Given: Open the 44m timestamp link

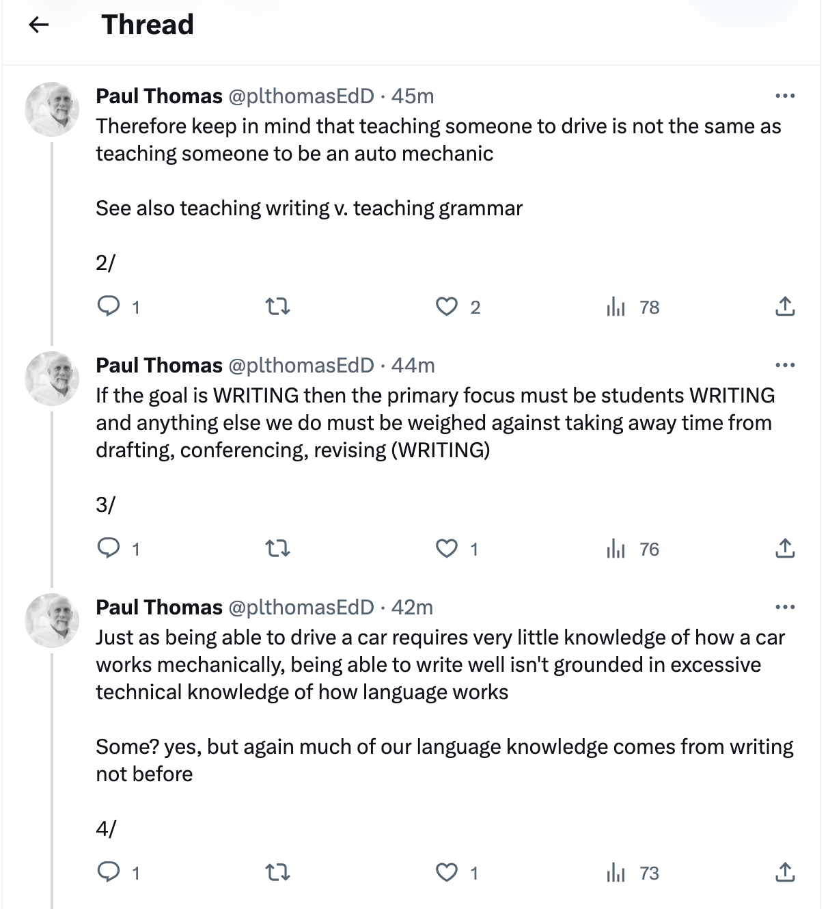Looking at the screenshot, I should click(413, 366).
